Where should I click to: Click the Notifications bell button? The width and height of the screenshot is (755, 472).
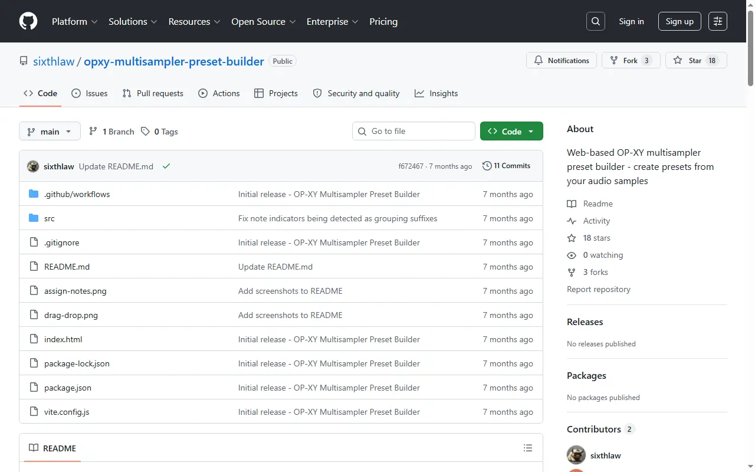562,60
